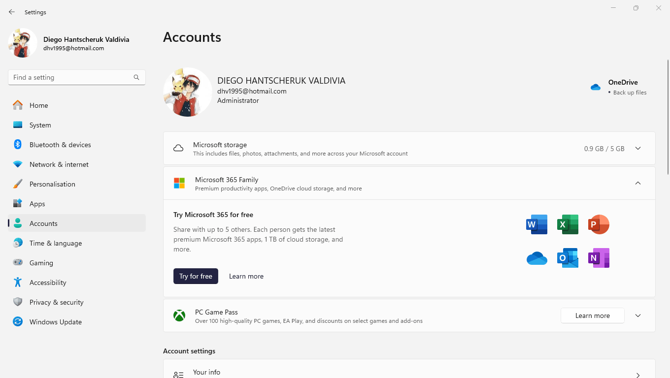Click the cloud icon beside Microsoft storage

(178, 148)
